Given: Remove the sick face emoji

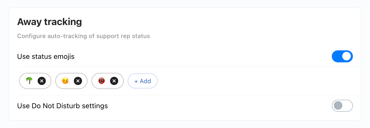Looking at the screenshot, I should [x=78, y=81].
